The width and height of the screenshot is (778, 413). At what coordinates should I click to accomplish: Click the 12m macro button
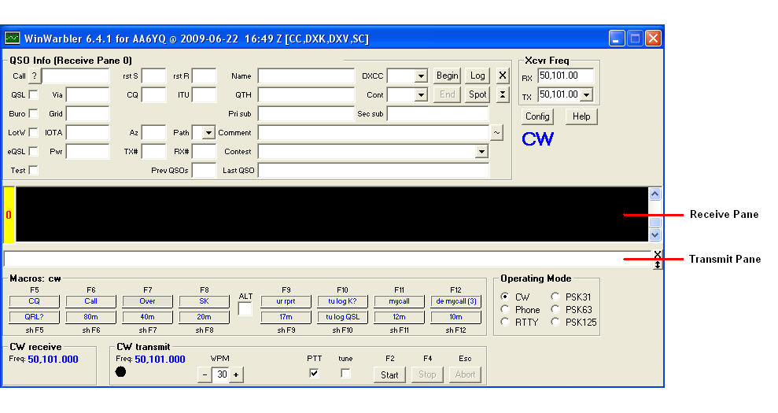pos(399,317)
